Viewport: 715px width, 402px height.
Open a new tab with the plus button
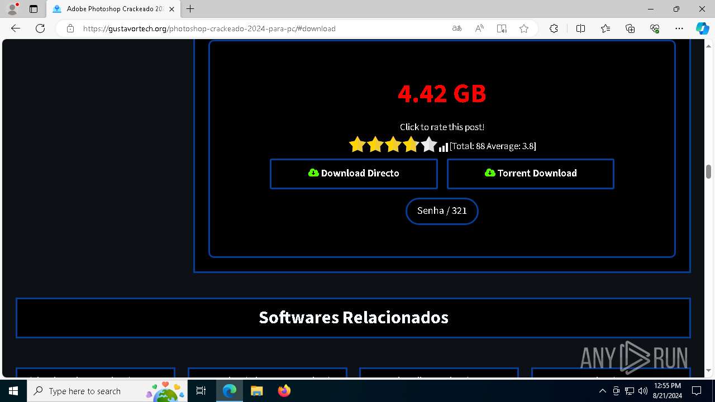pos(190,9)
